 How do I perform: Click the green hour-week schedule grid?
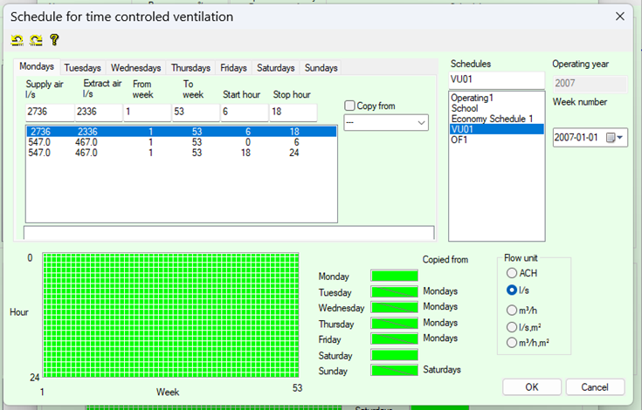[169, 316]
